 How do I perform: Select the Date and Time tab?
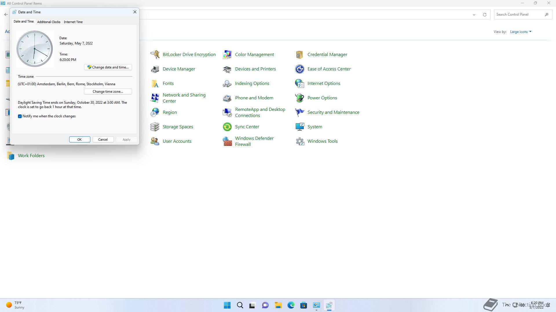(23, 21)
